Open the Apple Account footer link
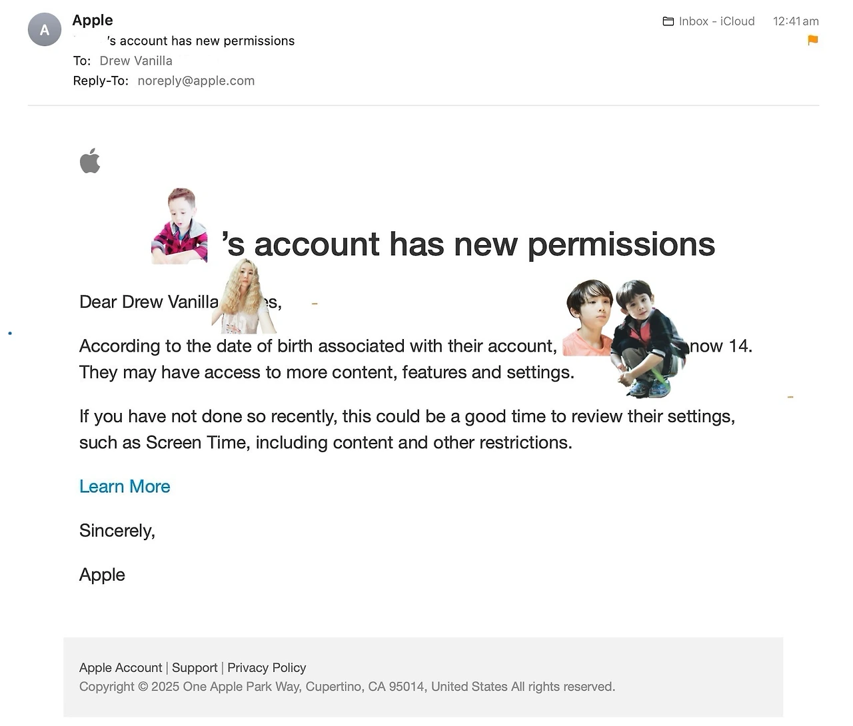The image size is (853, 726). pyautogui.click(x=121, y=667)
